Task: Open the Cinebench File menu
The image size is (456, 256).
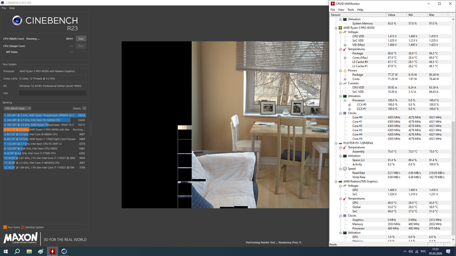Action: pyautogui.click(x=4, y=8)
